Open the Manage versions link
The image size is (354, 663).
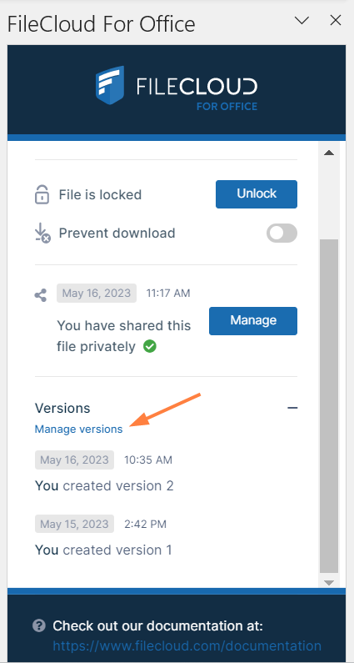(78, 429)
